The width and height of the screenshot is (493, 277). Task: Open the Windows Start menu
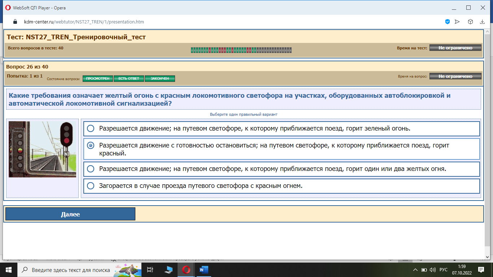[x=9, y=270]
